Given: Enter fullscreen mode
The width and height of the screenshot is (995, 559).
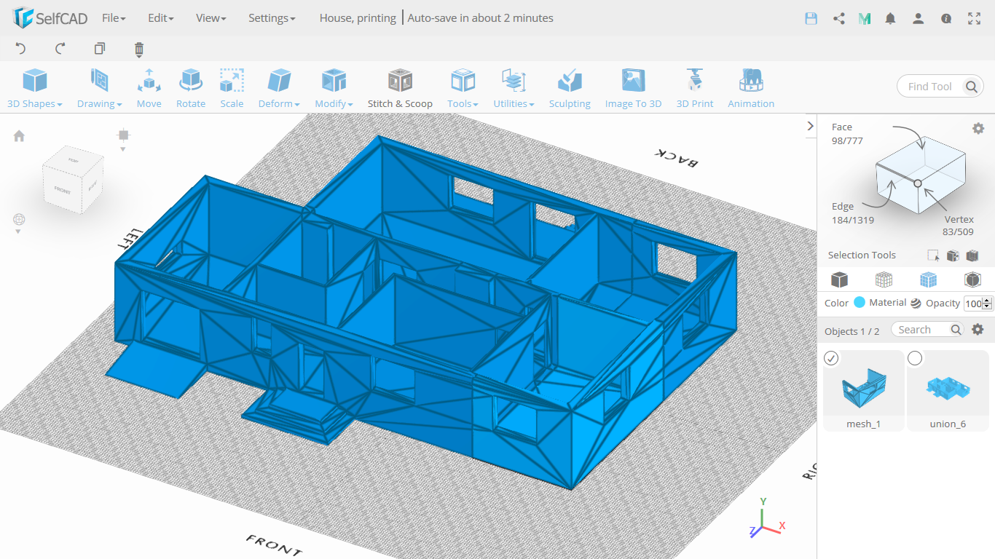Looking at the screenshot, I should point(974,18).
